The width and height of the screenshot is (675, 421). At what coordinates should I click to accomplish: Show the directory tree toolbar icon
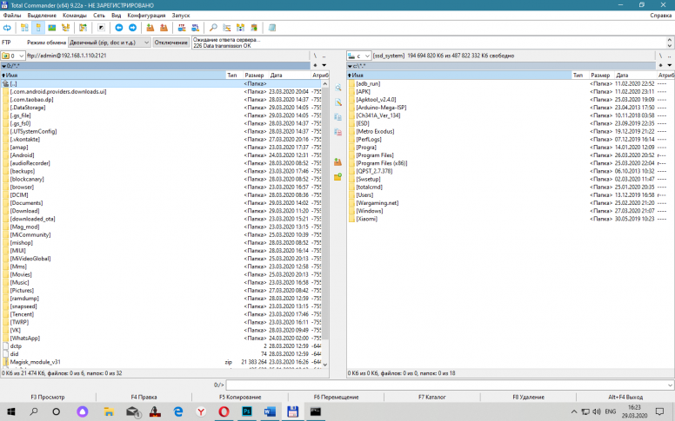pyautogui.click(x=66, y=28)
